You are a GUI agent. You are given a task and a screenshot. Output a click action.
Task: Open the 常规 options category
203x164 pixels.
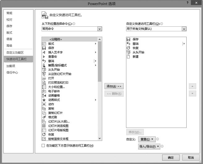(9, 13)
